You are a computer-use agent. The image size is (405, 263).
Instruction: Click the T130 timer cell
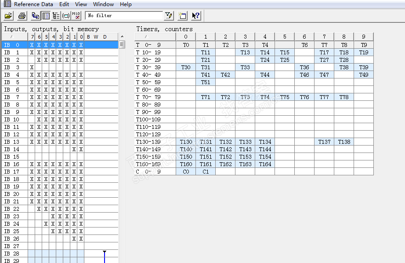click(x=186, y=142)
